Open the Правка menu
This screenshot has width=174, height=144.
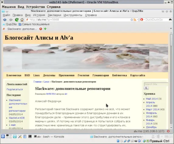18,15
